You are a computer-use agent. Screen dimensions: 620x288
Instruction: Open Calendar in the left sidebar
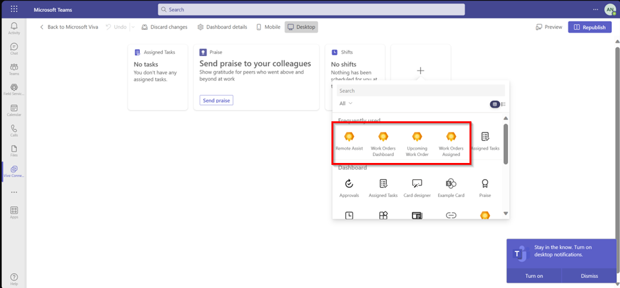coord(14,110)
